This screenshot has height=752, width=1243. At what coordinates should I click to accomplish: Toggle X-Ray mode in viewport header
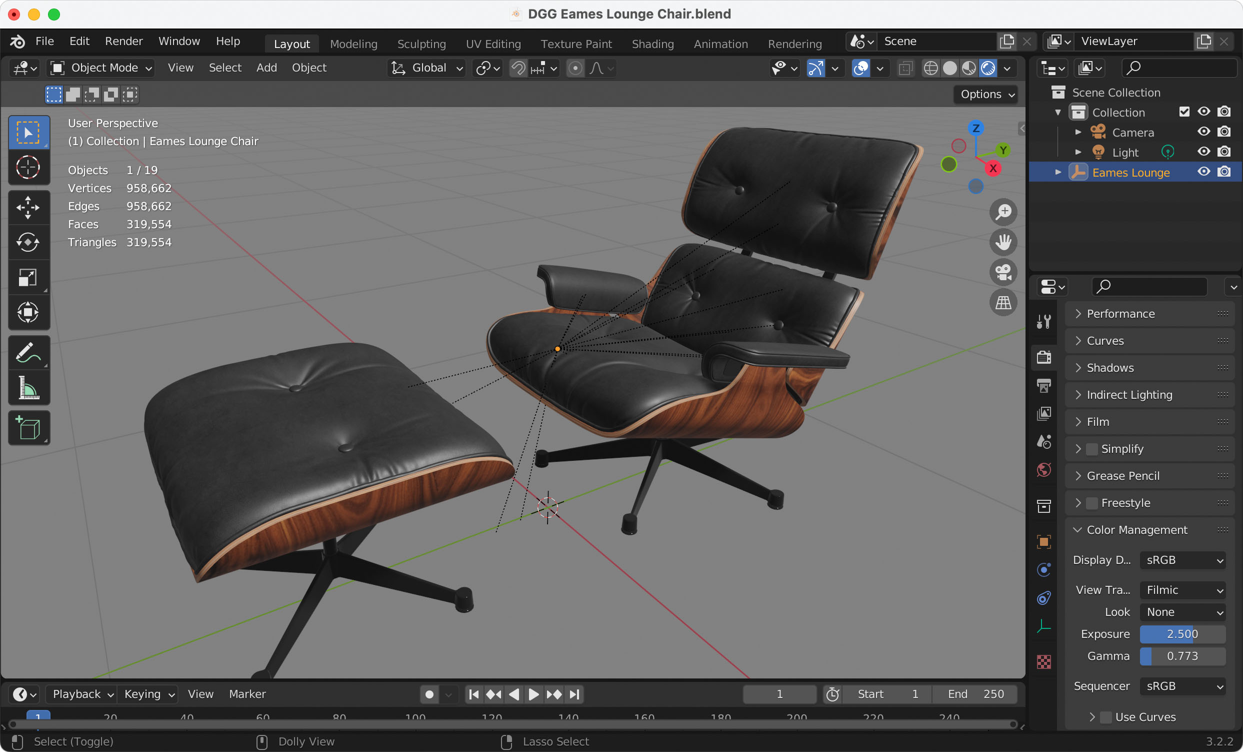point(905,68)
